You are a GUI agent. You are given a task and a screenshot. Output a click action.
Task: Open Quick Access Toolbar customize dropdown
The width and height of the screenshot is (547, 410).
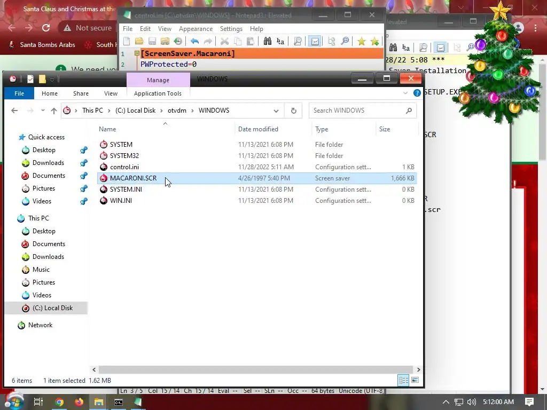[x=52, y=80]
